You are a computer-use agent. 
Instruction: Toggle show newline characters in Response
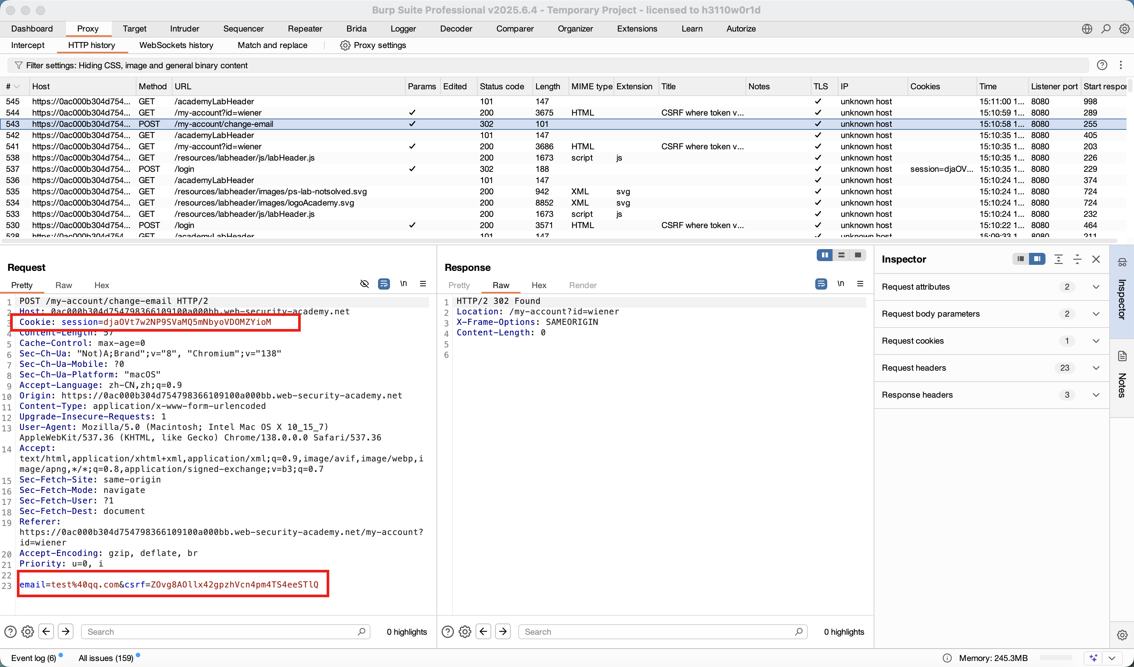click(x=840, y=284)
